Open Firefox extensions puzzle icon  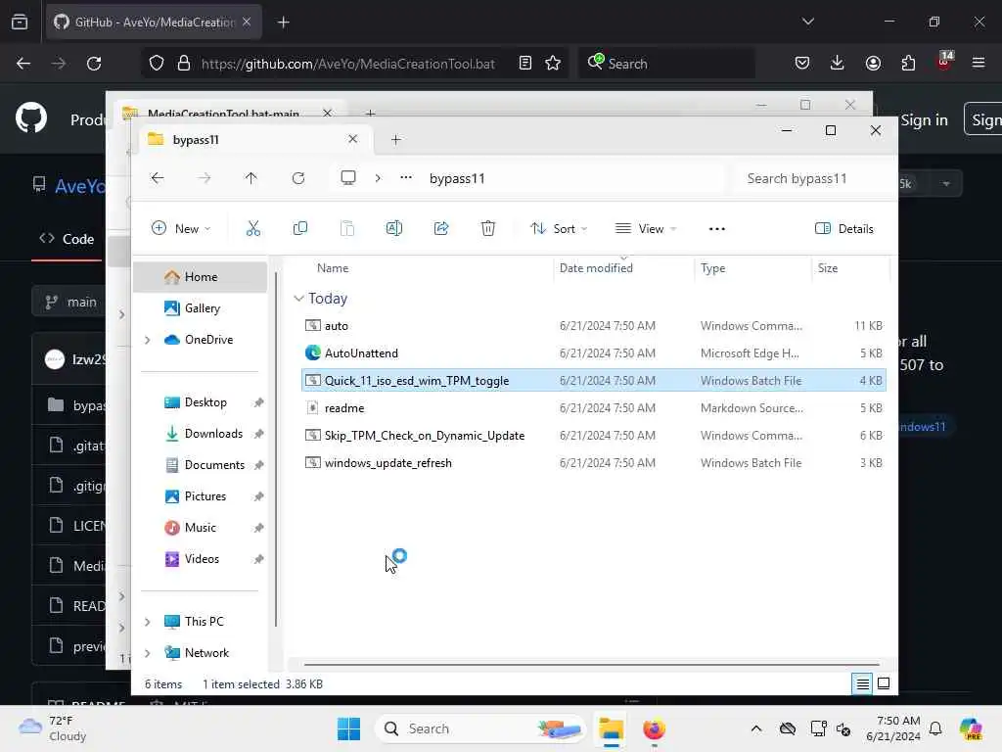tap(908, 63)
